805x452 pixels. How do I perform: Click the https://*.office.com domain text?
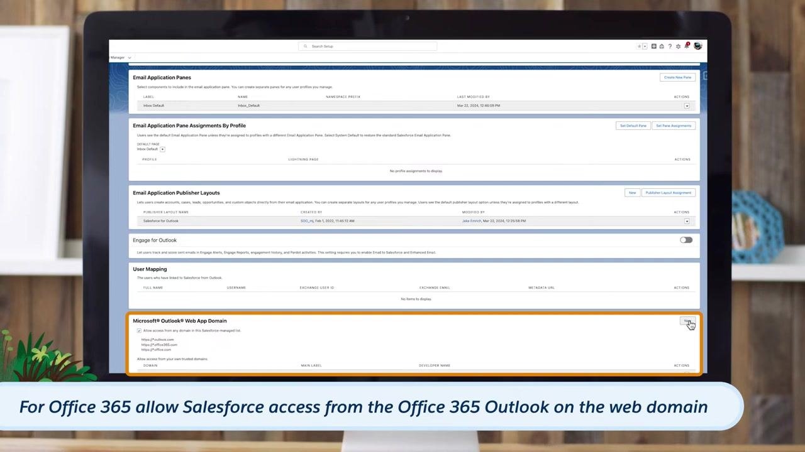[x=156, y=350]
